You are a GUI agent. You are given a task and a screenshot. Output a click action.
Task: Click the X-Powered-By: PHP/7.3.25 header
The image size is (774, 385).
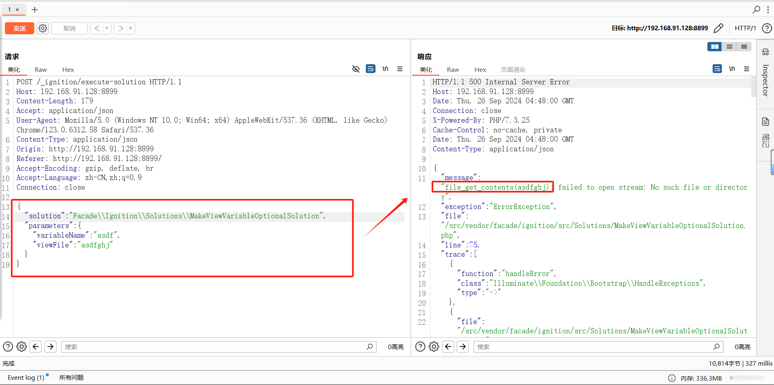tap(481, 120)
